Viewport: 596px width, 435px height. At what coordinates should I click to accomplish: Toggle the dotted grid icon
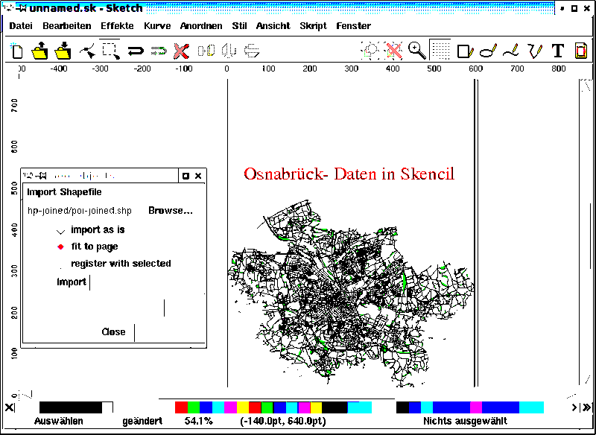440,51
